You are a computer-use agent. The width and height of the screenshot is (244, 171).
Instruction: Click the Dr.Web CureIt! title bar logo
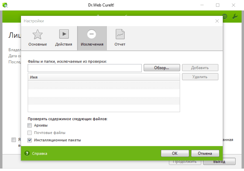point(5,5)
